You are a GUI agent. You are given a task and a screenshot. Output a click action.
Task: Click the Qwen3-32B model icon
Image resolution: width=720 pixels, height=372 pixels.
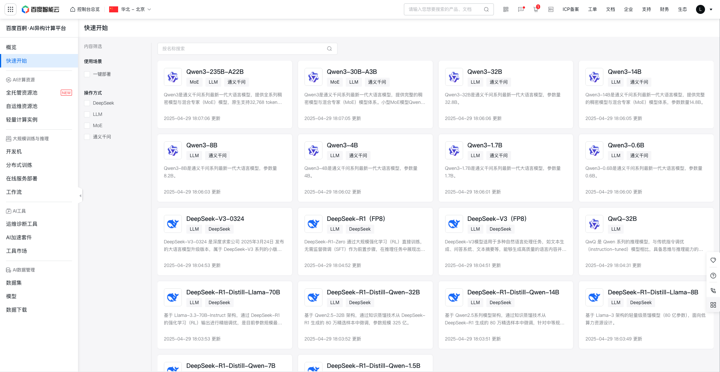454,77
